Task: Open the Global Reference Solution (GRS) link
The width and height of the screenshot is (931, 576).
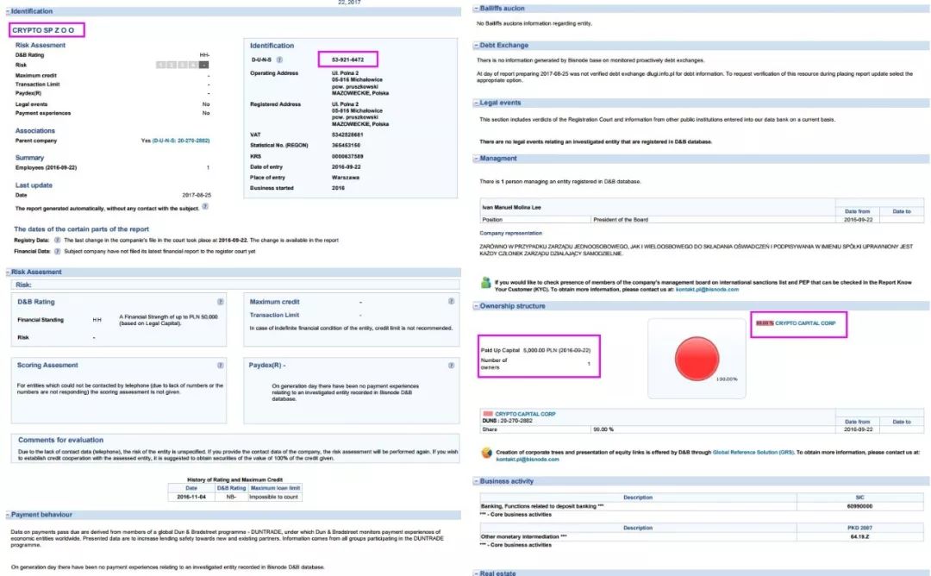Action: pos(753,453)
